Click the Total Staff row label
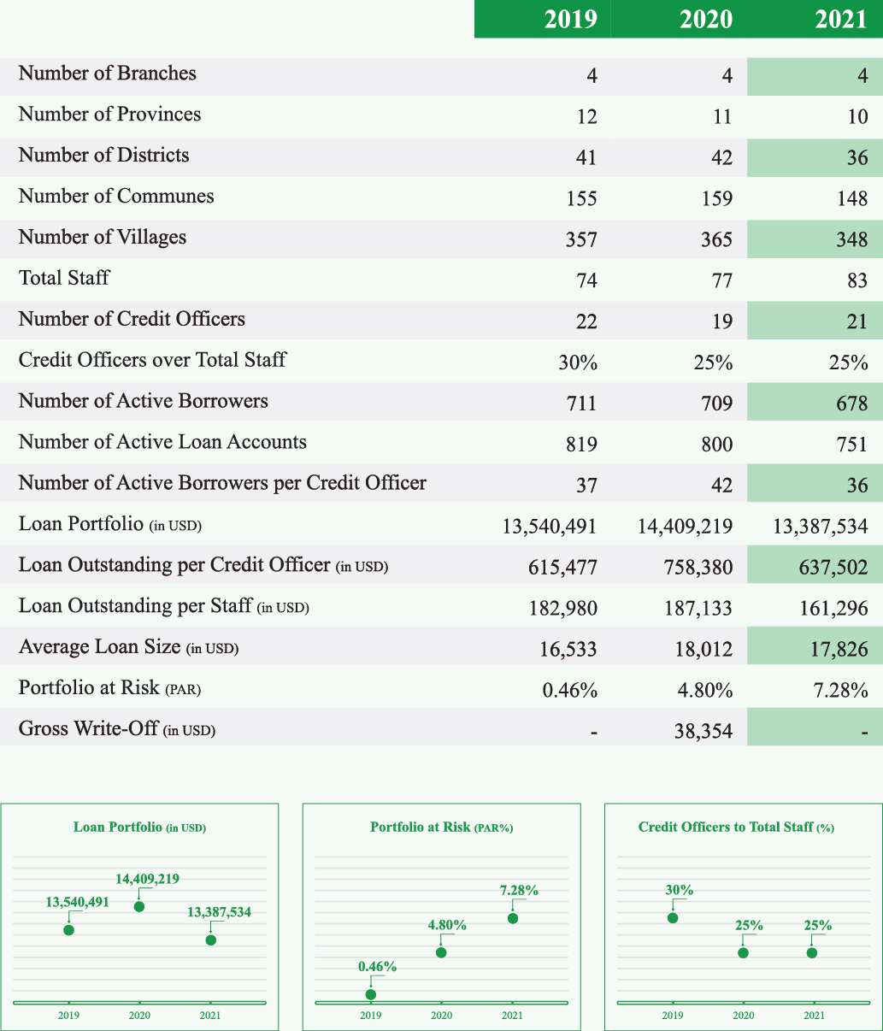 click(64, 278)
